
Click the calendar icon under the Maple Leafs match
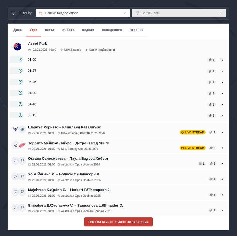coord(29,149)
